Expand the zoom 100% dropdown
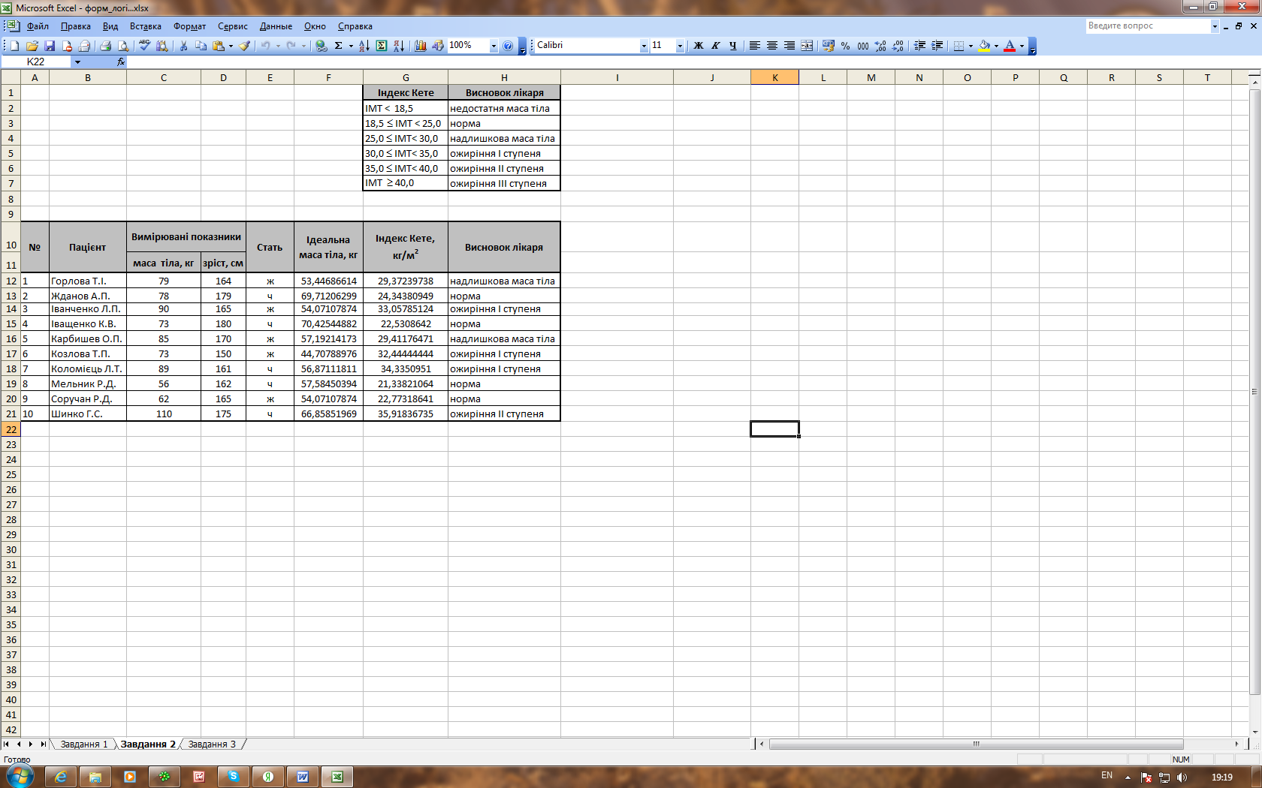Image resolution: width=1262 pixels, height=788 pixels. tap(494, 46)
